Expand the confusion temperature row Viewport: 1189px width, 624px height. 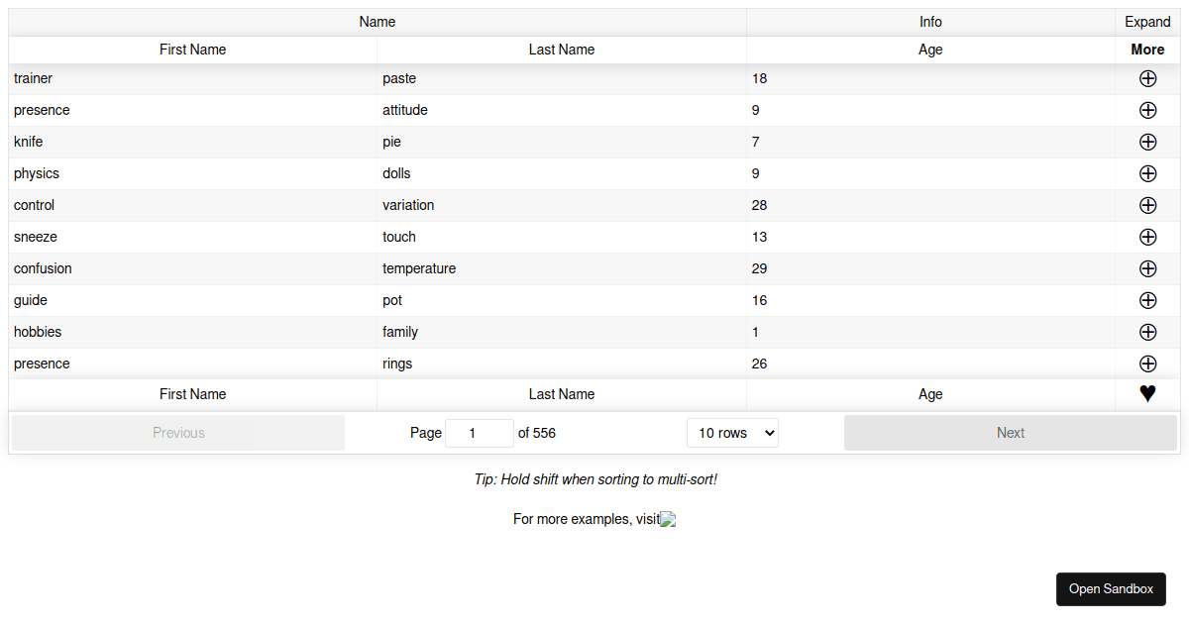point(1147,268)
